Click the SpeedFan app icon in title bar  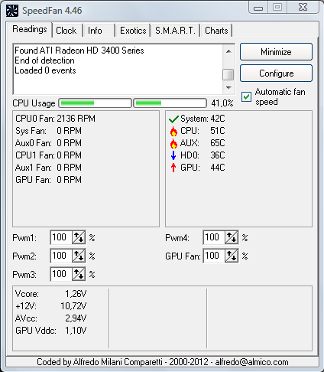[x=12, y=11]
